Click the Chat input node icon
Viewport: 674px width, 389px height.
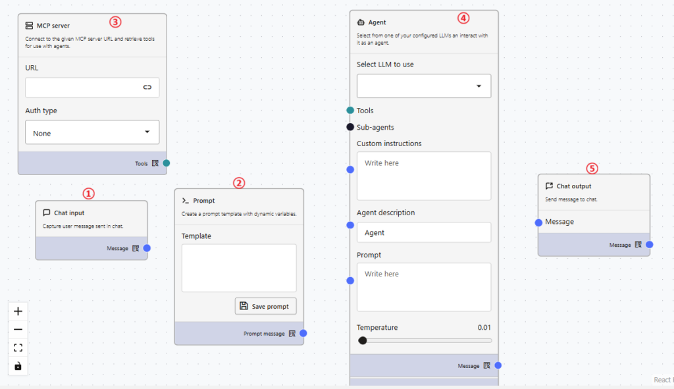[47, 213]
